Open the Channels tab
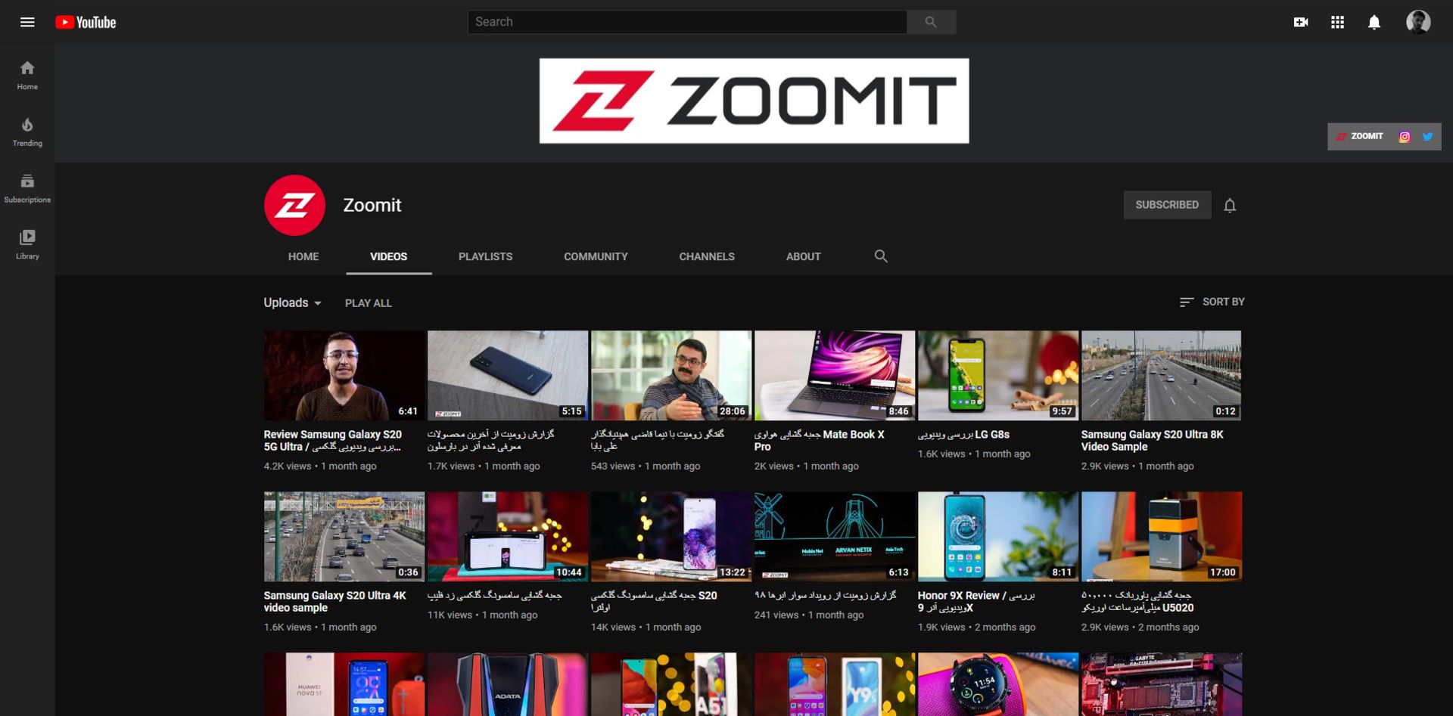The height and width of the screenshot is (716, 1453). [707, 256]
